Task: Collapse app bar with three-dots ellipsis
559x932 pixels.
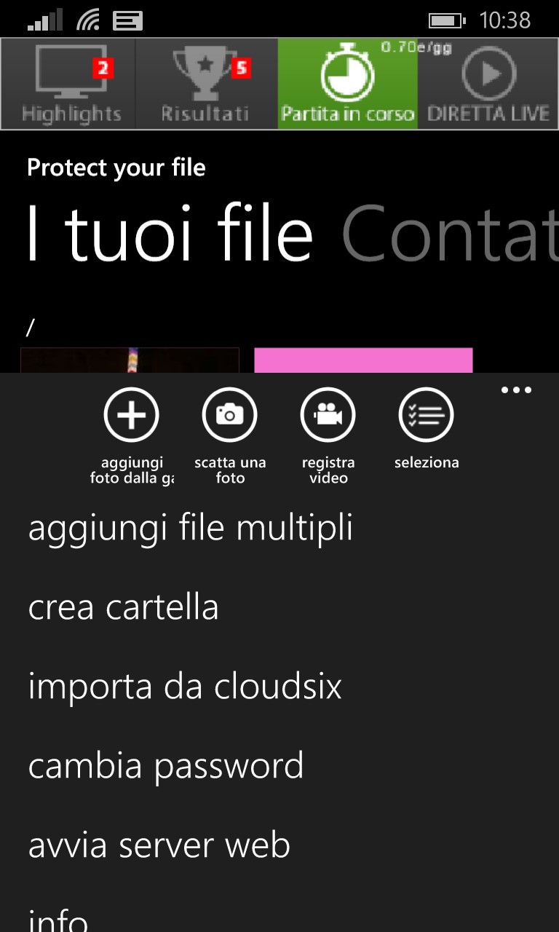Action: (517, 390)
